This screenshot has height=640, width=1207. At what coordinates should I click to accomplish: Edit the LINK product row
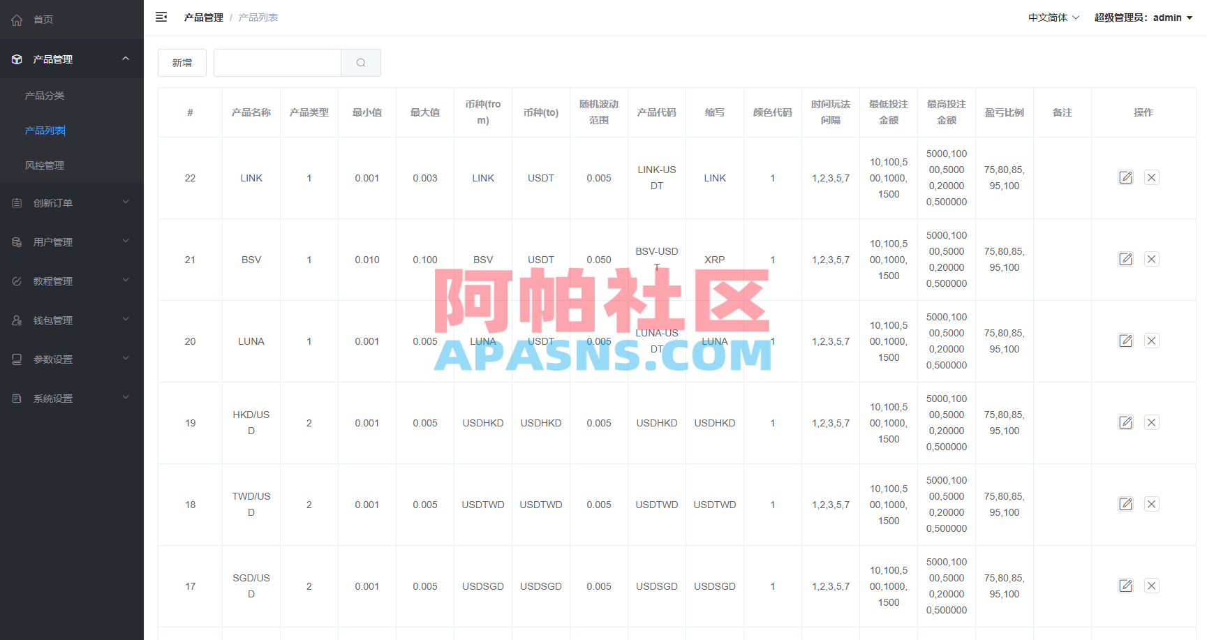point(1126,177)
